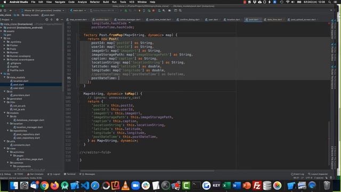
Task: Open the VCS menu
Action: 132,2
